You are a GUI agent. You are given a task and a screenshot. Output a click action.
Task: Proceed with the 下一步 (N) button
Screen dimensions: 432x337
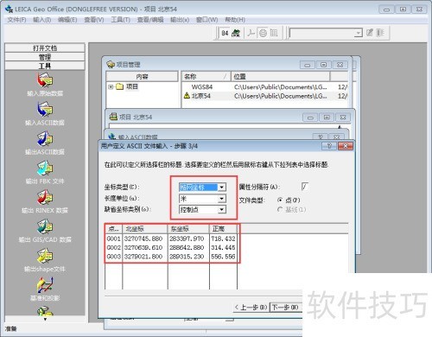tap(286, 308)
